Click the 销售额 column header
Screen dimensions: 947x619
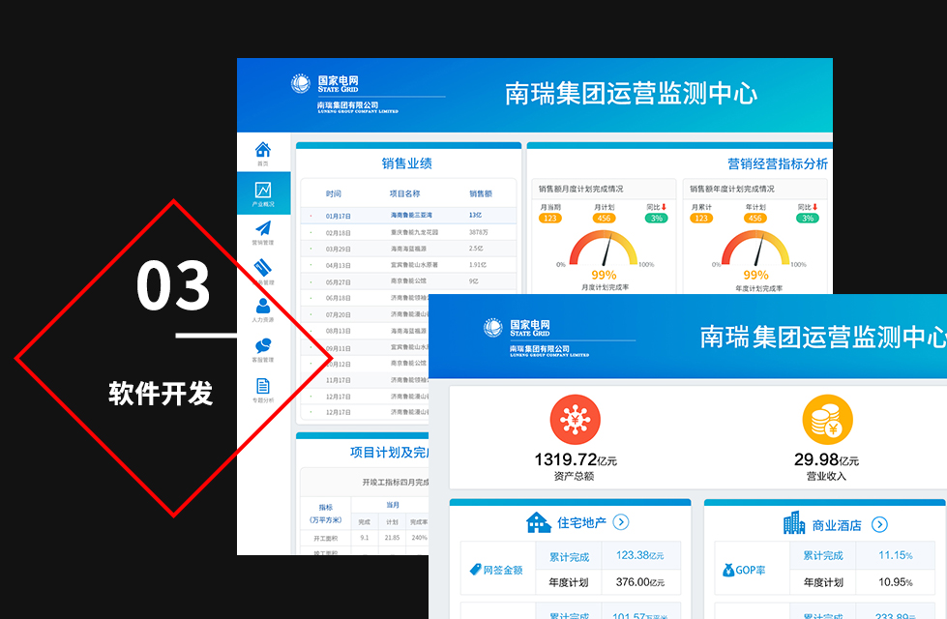pos(481,193)
